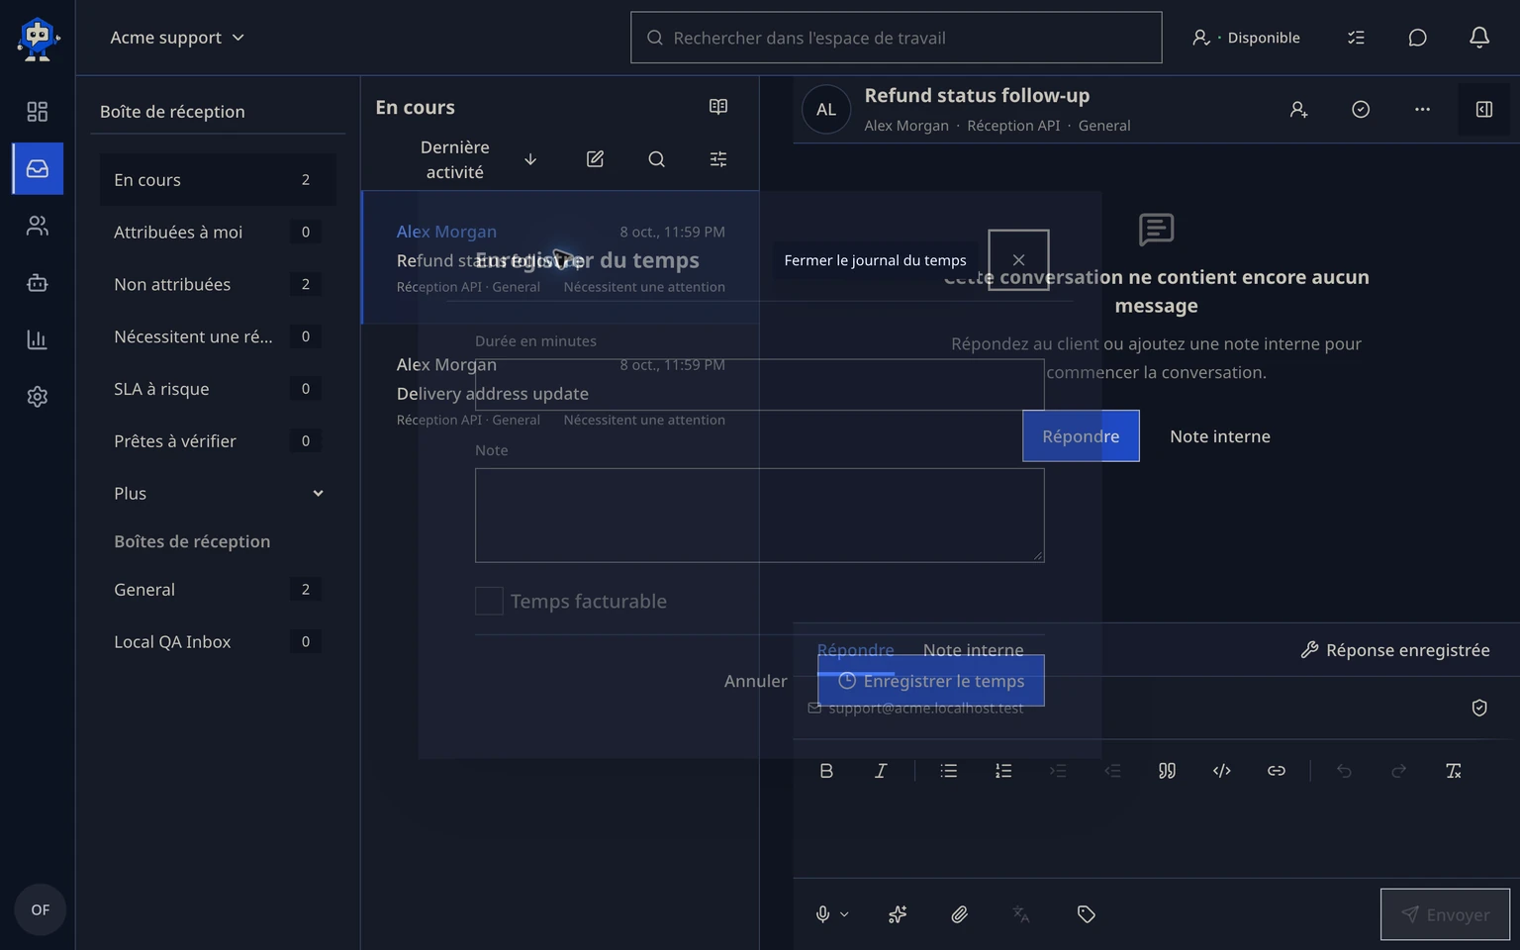Insert a code block in the editor
Viewport: 1520px width, 950px height.
1222,771
